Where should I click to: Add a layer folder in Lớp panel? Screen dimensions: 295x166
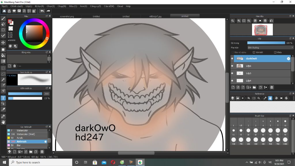click(x=254, y=87)
